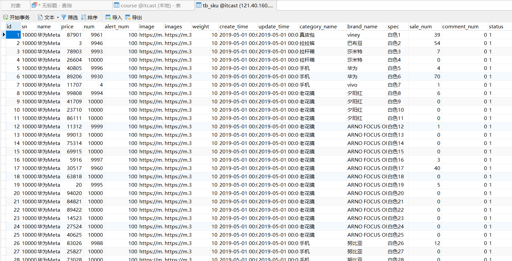This screenshot has width=512, height=261.
Task: Select the brand cell 夕阳红 in row 白色8
Action: click(367, 93)
